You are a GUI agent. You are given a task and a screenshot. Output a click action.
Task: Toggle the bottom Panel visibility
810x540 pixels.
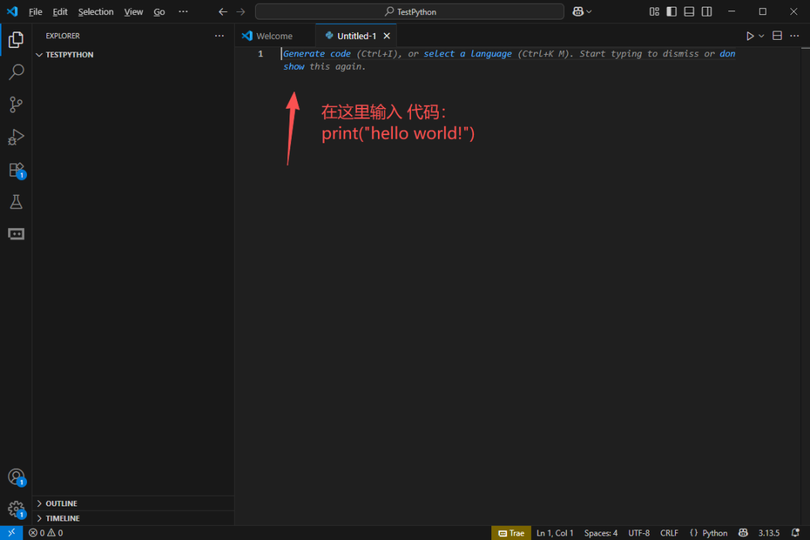[x=689, y=11]
